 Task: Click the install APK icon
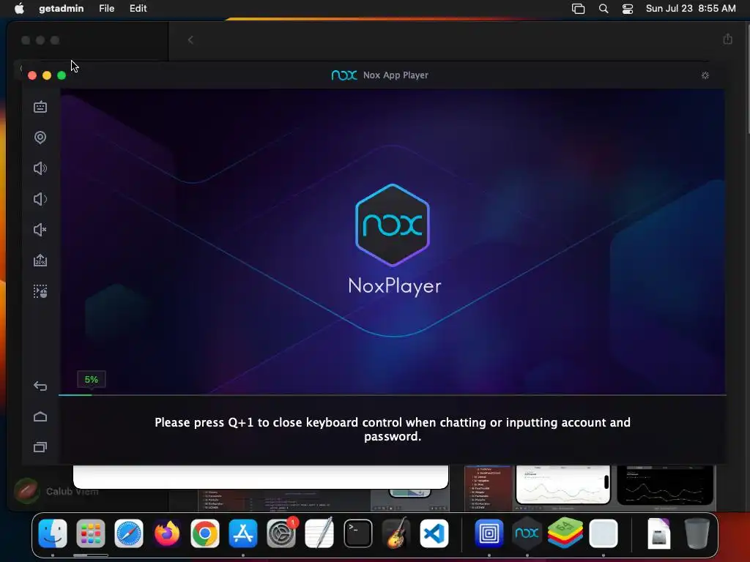pos(40,261)
